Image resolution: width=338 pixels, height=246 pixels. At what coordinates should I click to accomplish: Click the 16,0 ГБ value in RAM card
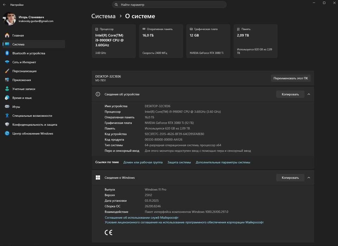tap(148, 35)
